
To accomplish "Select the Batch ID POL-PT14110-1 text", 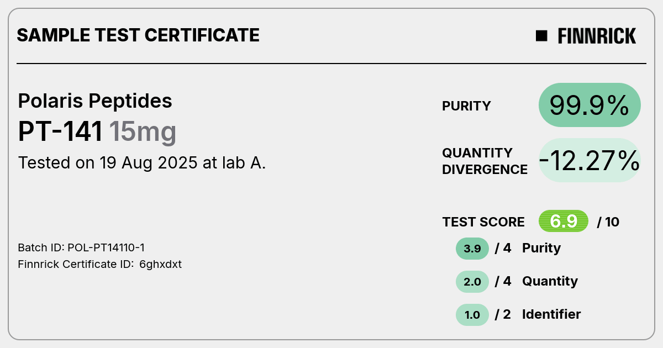I will pos(82,247).
